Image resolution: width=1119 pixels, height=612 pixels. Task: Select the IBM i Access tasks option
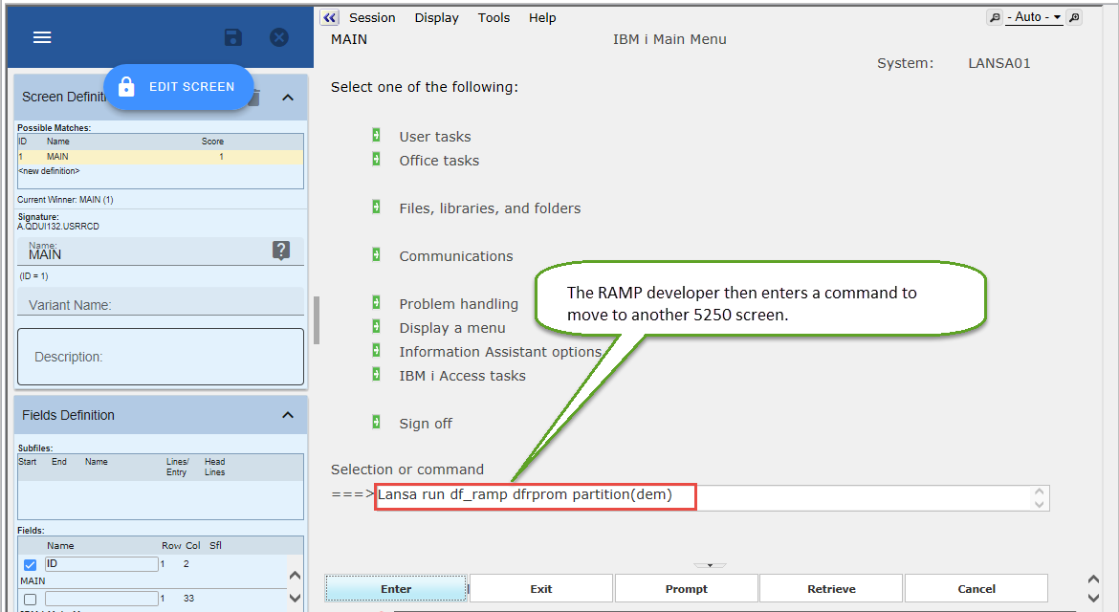[462, 376]
